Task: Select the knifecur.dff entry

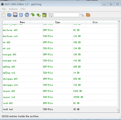Action: click(x=60, y=30)
